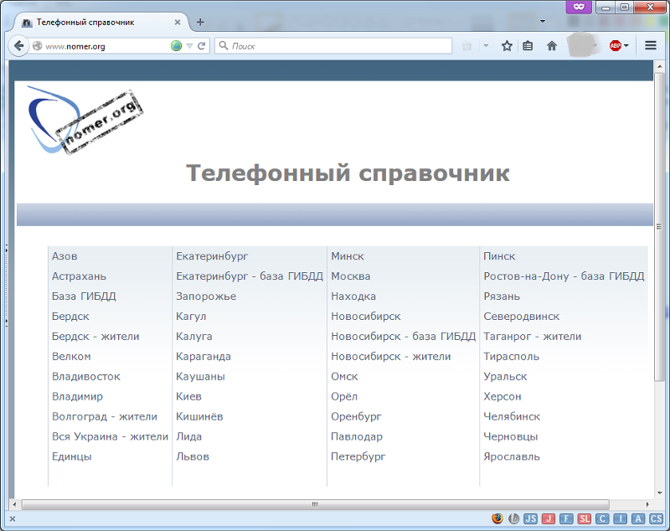Open the Ростов-на-Дону - база ГИБДД link
The height and width of the screenshot is (531, 670).
(564, 276)
